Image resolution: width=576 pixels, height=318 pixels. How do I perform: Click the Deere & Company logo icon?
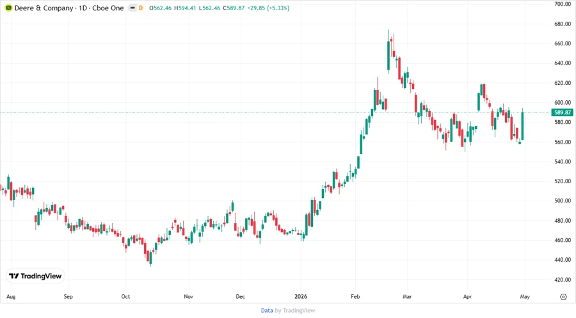(x=8, y=8)
